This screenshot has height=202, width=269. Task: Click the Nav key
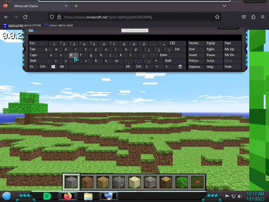pos(232,43)
